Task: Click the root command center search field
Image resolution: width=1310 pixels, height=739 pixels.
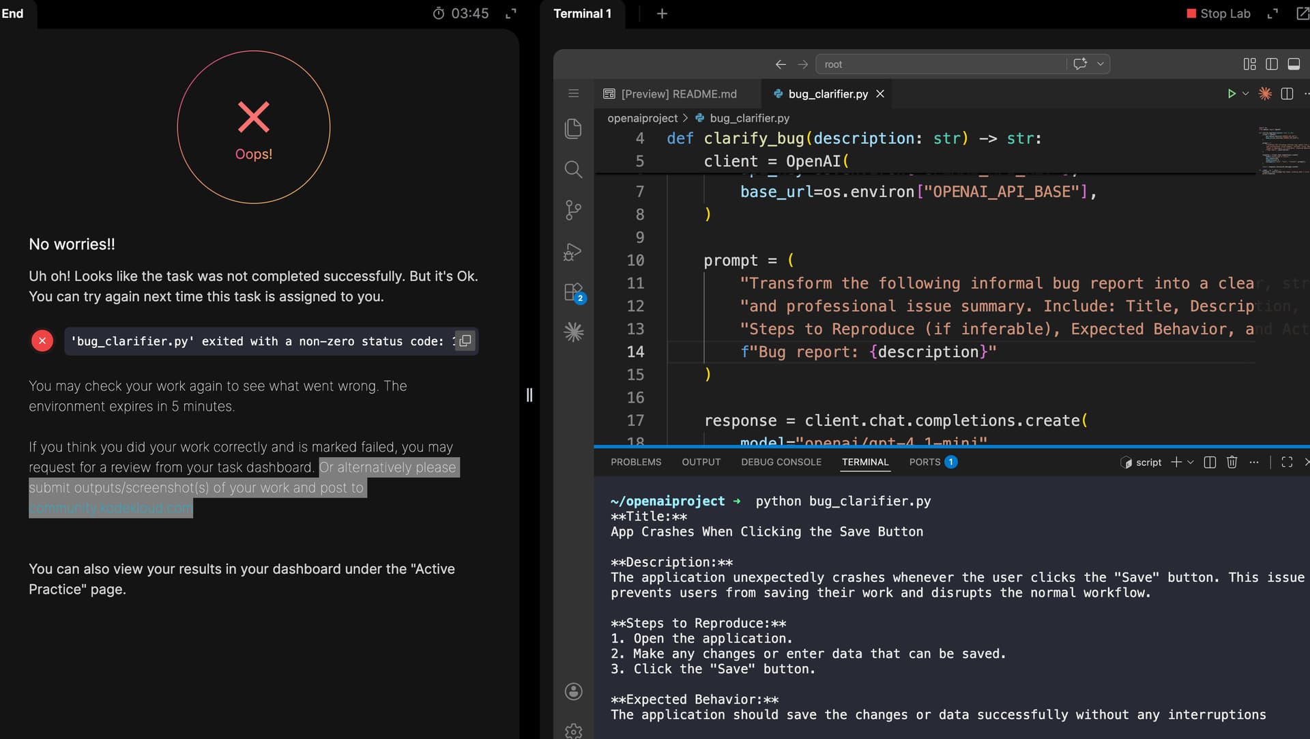Action: pos(942,64)
